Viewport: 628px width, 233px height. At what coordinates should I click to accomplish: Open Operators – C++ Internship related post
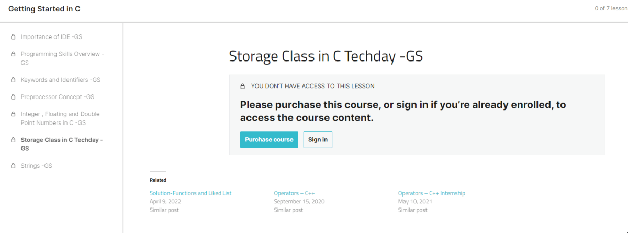(431, 193)
